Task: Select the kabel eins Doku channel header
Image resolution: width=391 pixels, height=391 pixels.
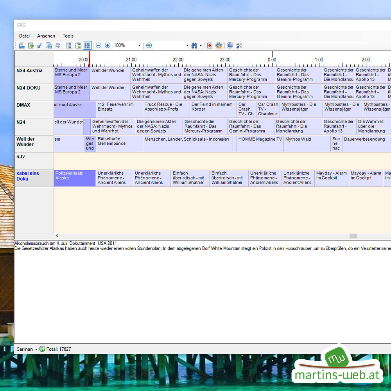Action: [x=34, y=178]
